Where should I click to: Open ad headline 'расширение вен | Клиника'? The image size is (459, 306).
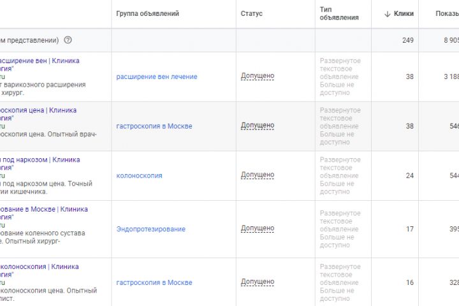coord(40,61)
